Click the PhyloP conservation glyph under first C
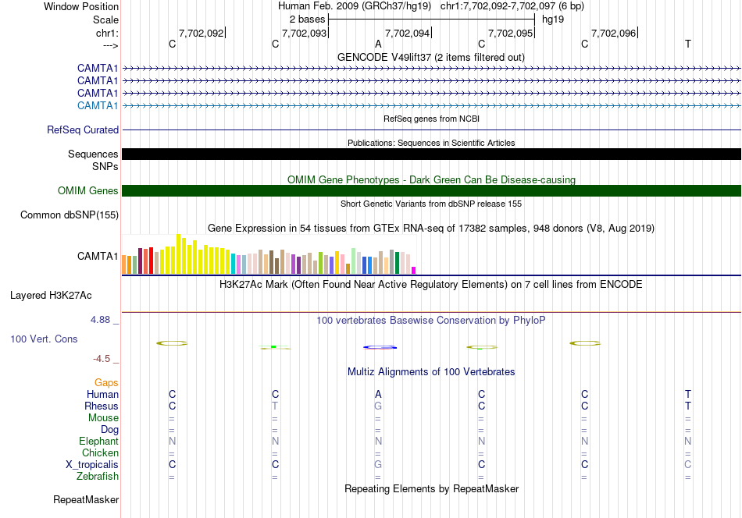 coord(172,343)
